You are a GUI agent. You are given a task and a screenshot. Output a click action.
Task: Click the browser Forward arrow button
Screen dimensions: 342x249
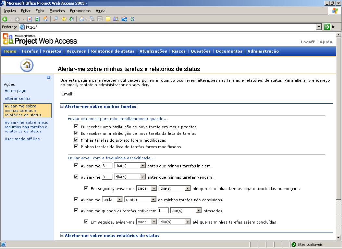pos(17,19)
